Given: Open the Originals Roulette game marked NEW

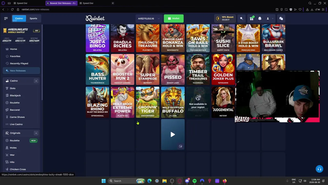Looking at the screenshot, I should 21,141.
